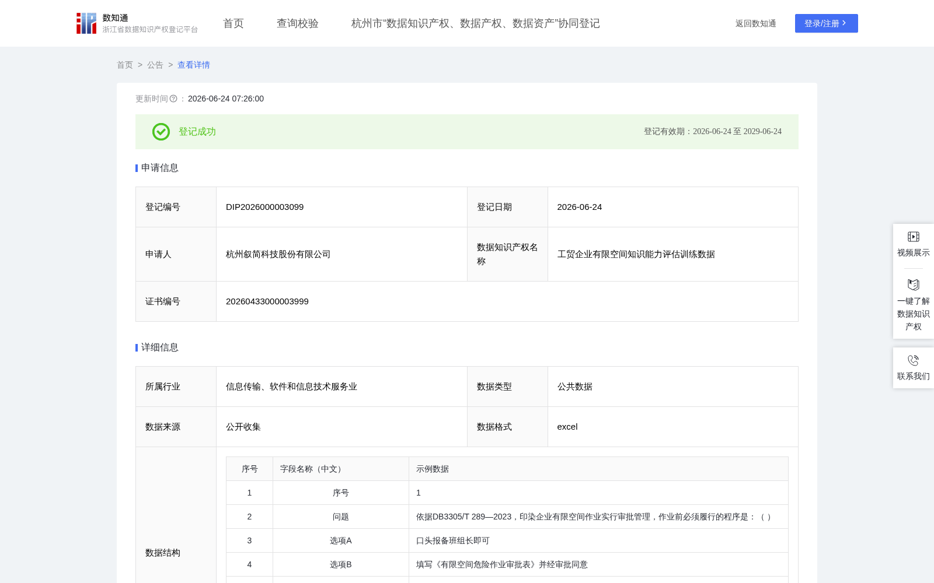Screen dimensions: 934x583
Task: Click the arrow in 登录/注册 button
Action: click(844, 23)
